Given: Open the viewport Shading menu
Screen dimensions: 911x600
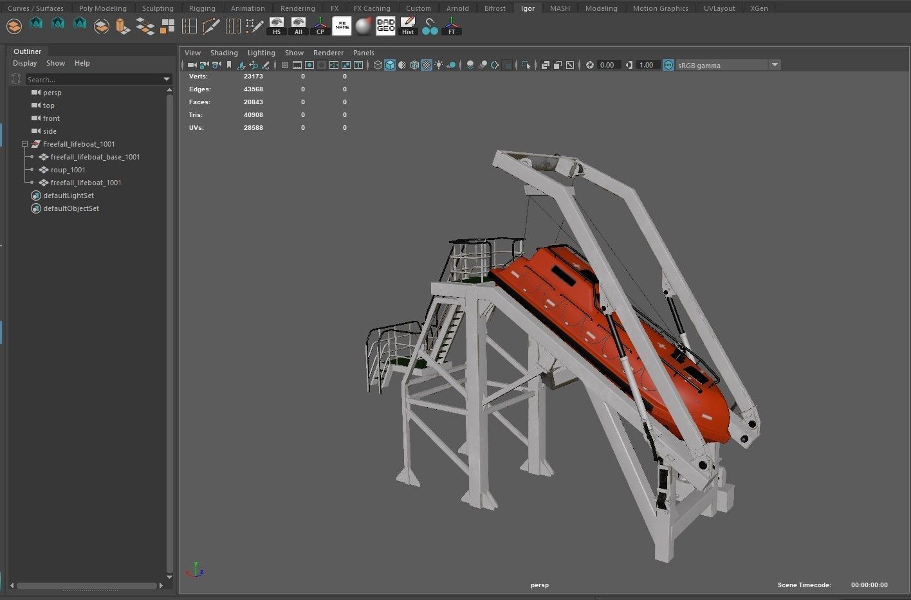Looking at the screenshot, I should [224, 53].
